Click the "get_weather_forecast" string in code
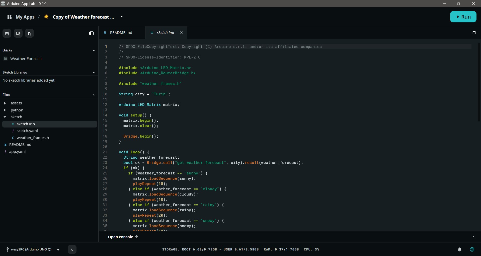The height and width of the screenshot is (256, 481). [201, 163]
